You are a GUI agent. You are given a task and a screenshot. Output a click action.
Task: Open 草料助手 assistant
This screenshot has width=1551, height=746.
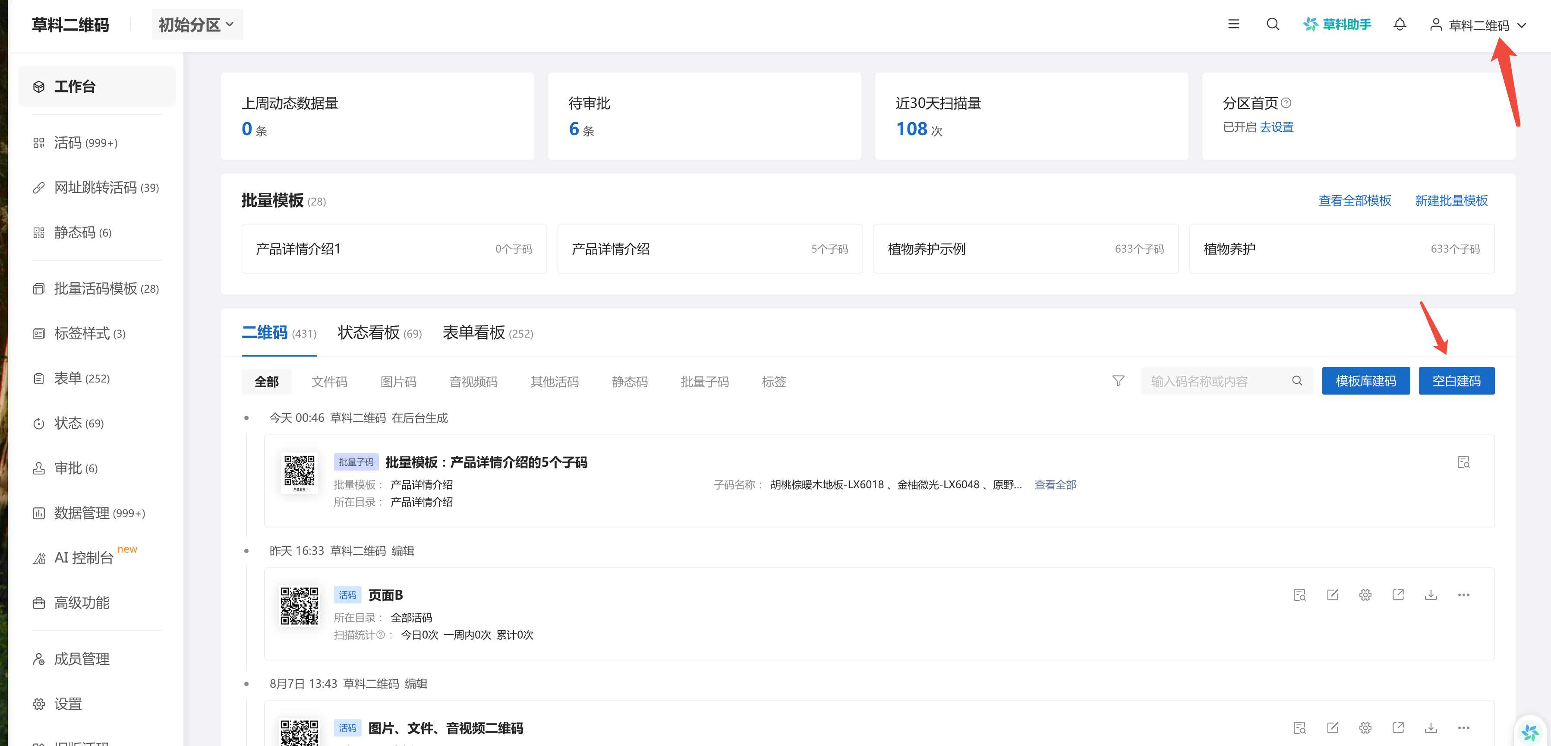(1337, 24)
